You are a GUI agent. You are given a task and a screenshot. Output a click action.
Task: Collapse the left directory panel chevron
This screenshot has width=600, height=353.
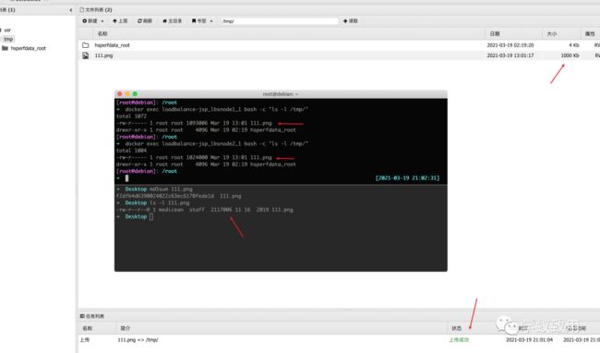coord(71,10)
